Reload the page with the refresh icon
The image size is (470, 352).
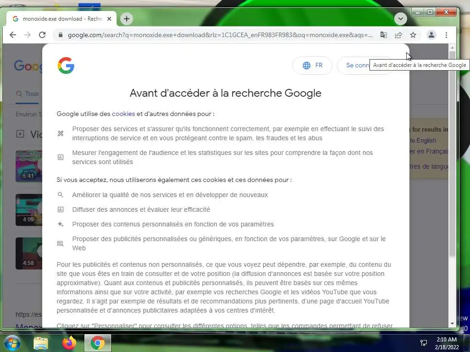42,35
